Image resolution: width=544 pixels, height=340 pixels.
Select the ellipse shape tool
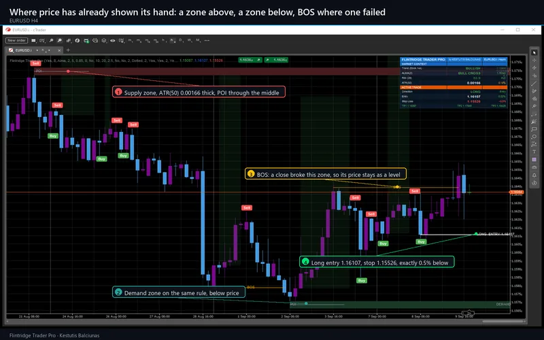534,137
